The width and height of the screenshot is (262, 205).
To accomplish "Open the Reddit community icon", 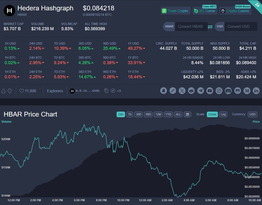I will [x=191, y=91].
